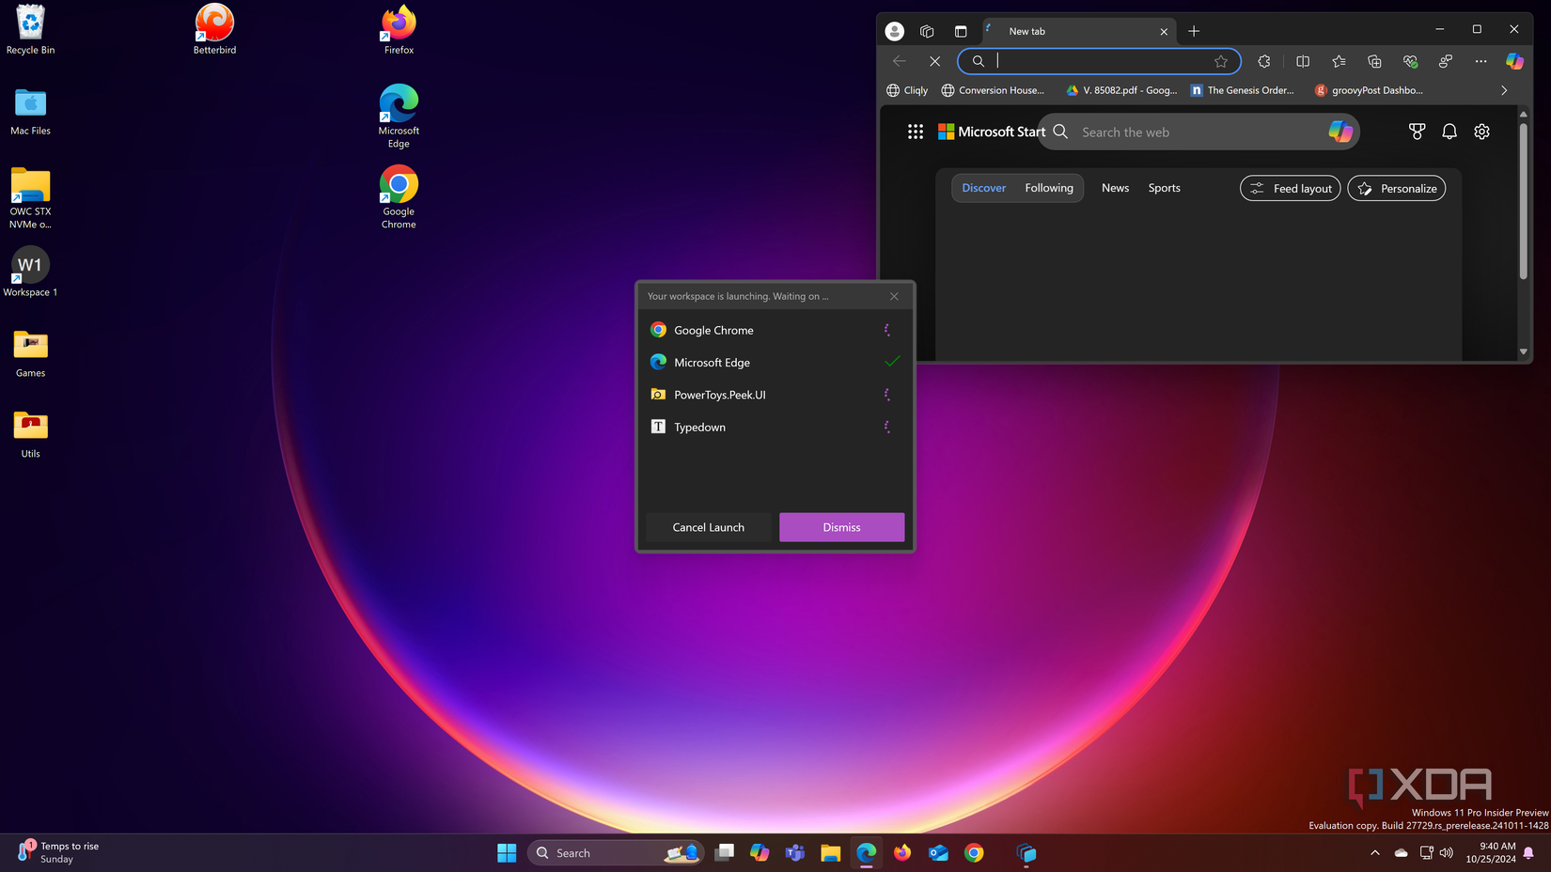This screenshot has width=1551, height=872.
Task: Open Microsoft Start settings gear
Action: click(x=1481, y=132)
